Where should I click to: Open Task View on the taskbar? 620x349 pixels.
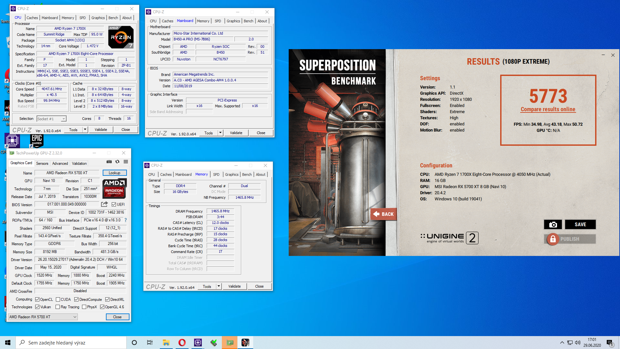tap(150, 343)
